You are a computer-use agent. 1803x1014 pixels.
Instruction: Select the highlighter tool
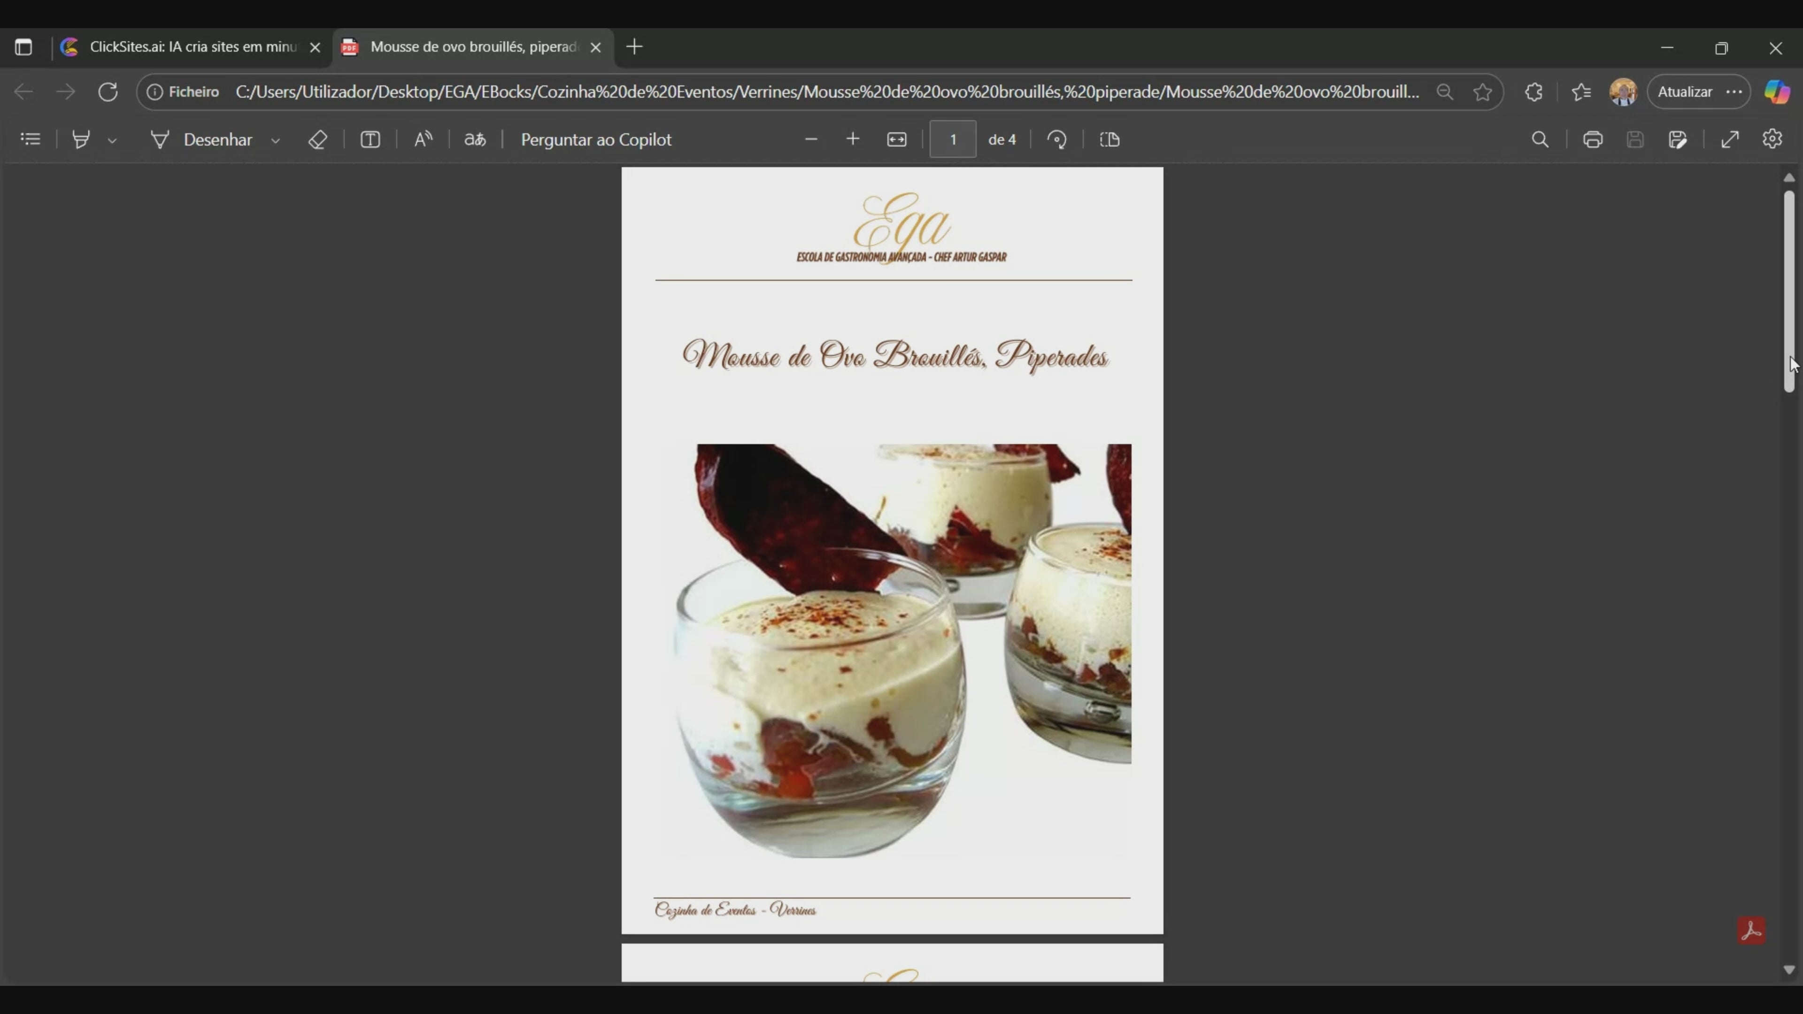tap(81, 139)
